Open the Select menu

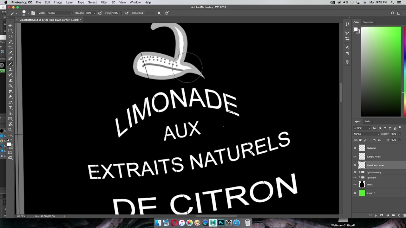(92, 2)
